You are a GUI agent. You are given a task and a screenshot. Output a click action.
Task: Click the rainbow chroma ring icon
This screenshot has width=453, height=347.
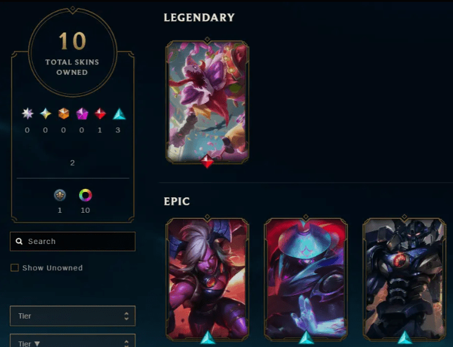coord(85,196)
